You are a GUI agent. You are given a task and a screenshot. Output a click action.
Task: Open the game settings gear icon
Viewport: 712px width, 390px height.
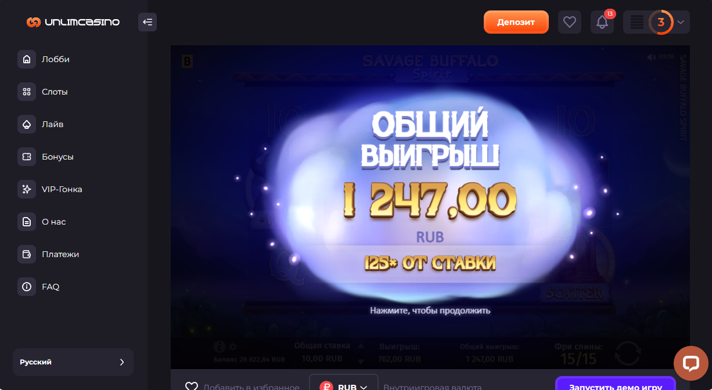pos(233,346)
